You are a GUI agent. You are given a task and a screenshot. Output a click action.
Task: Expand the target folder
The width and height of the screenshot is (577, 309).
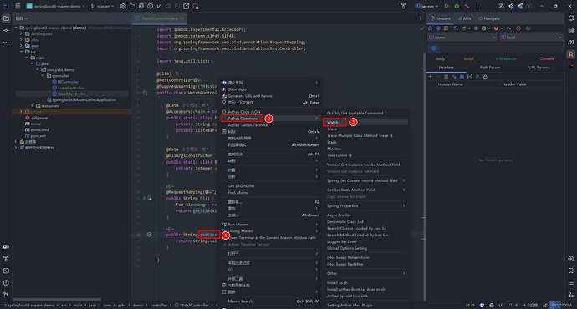click(21, 112)
